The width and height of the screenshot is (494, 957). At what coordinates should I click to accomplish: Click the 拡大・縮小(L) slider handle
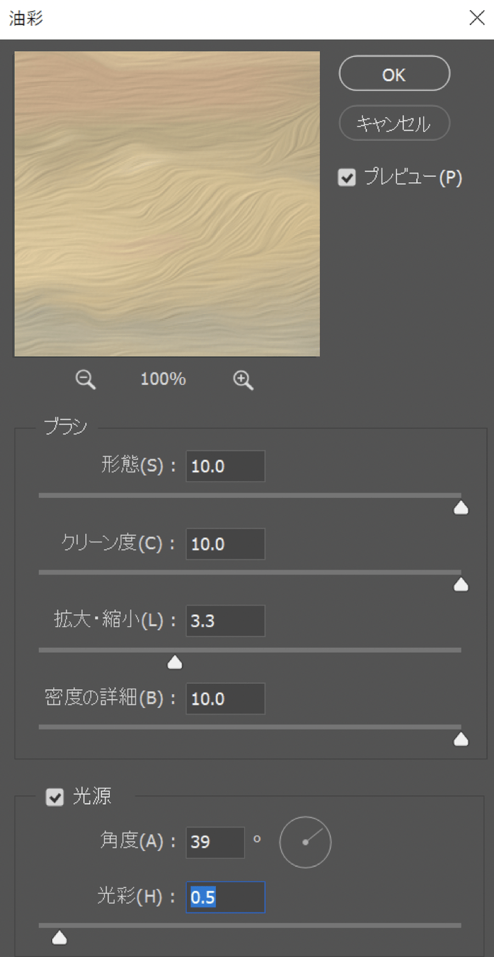click(175, 662)
